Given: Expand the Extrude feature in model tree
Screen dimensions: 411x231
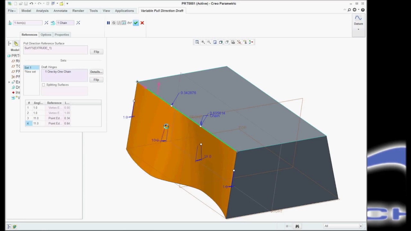Looking at the screenshot, I should click(x=9, y=82).
